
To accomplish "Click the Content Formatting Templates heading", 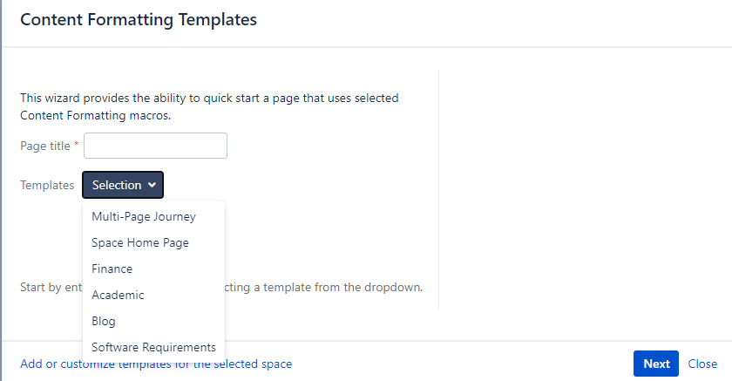I will (139, 19).
